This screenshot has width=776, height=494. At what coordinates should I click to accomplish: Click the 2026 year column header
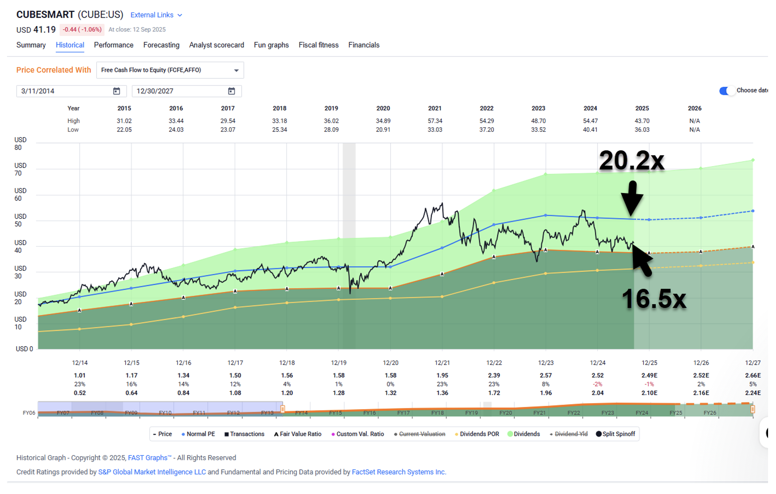click(695, 109)
